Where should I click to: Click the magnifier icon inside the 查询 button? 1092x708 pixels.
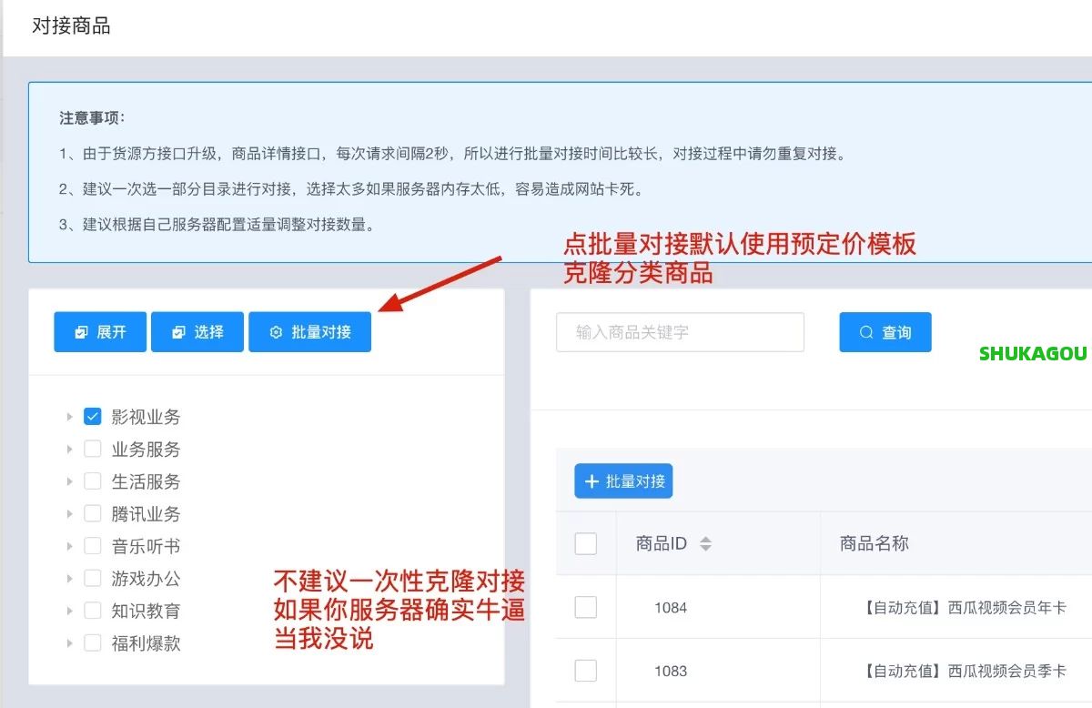pyautogui.click(x=864, y=331)
